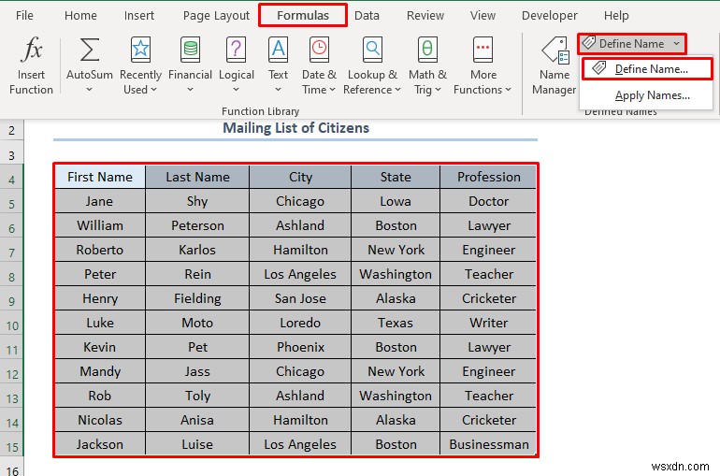Click the Define Name ribbon button
The width and height of the screenshot is (720, 476).
[x=631, y=44]
